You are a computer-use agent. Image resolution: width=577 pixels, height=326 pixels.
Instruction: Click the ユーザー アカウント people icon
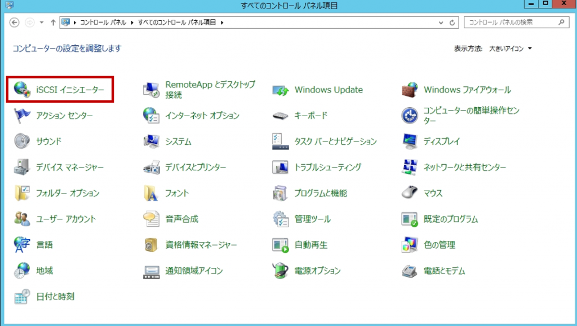click(22, 219)
